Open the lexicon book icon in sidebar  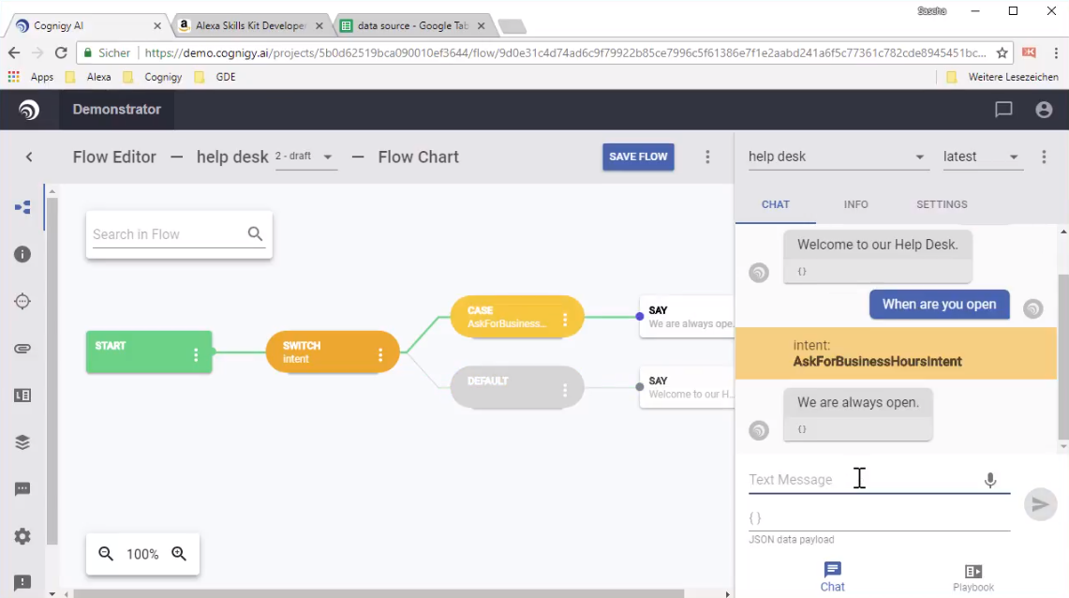[x=22, y=396]
